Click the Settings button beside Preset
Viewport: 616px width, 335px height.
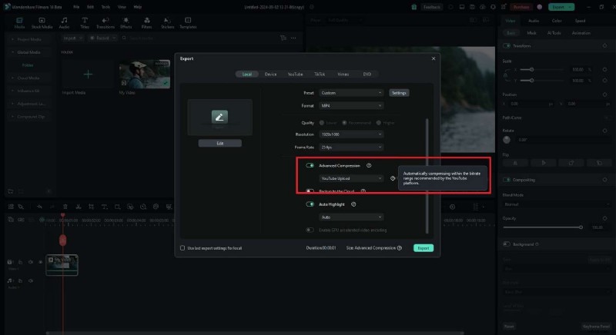(399, 93)
